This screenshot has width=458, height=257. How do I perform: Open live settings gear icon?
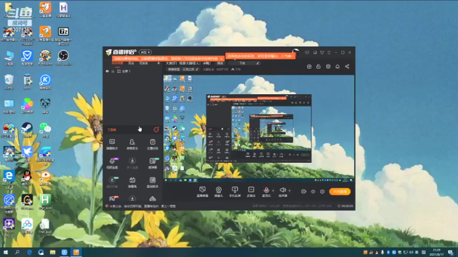tap(322, 191)
